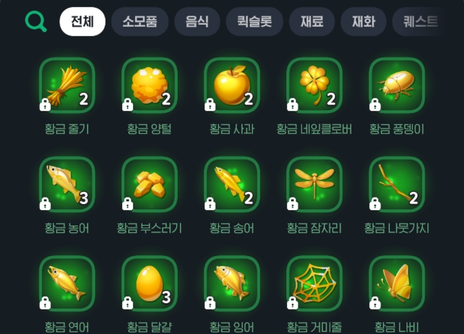Show the 재료 category

[312, 21]
